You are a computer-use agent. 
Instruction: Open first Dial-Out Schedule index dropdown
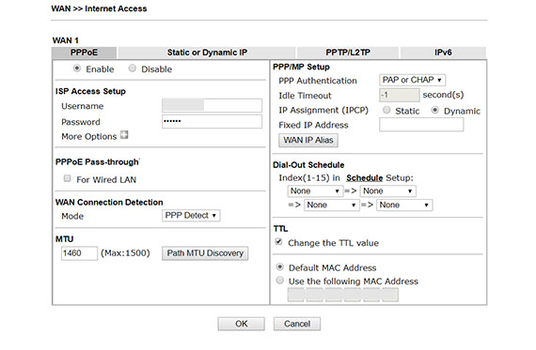coord(315,191)
